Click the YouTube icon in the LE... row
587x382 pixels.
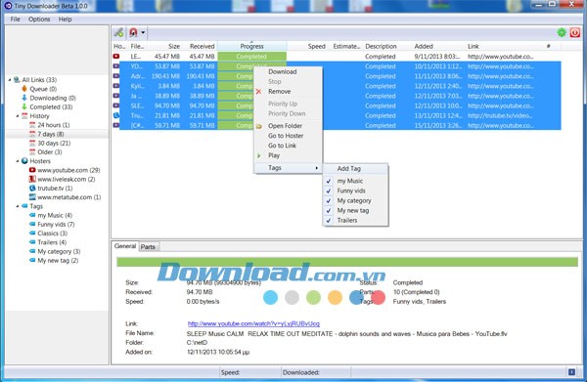pyautogui.click(x=116, y=57)
